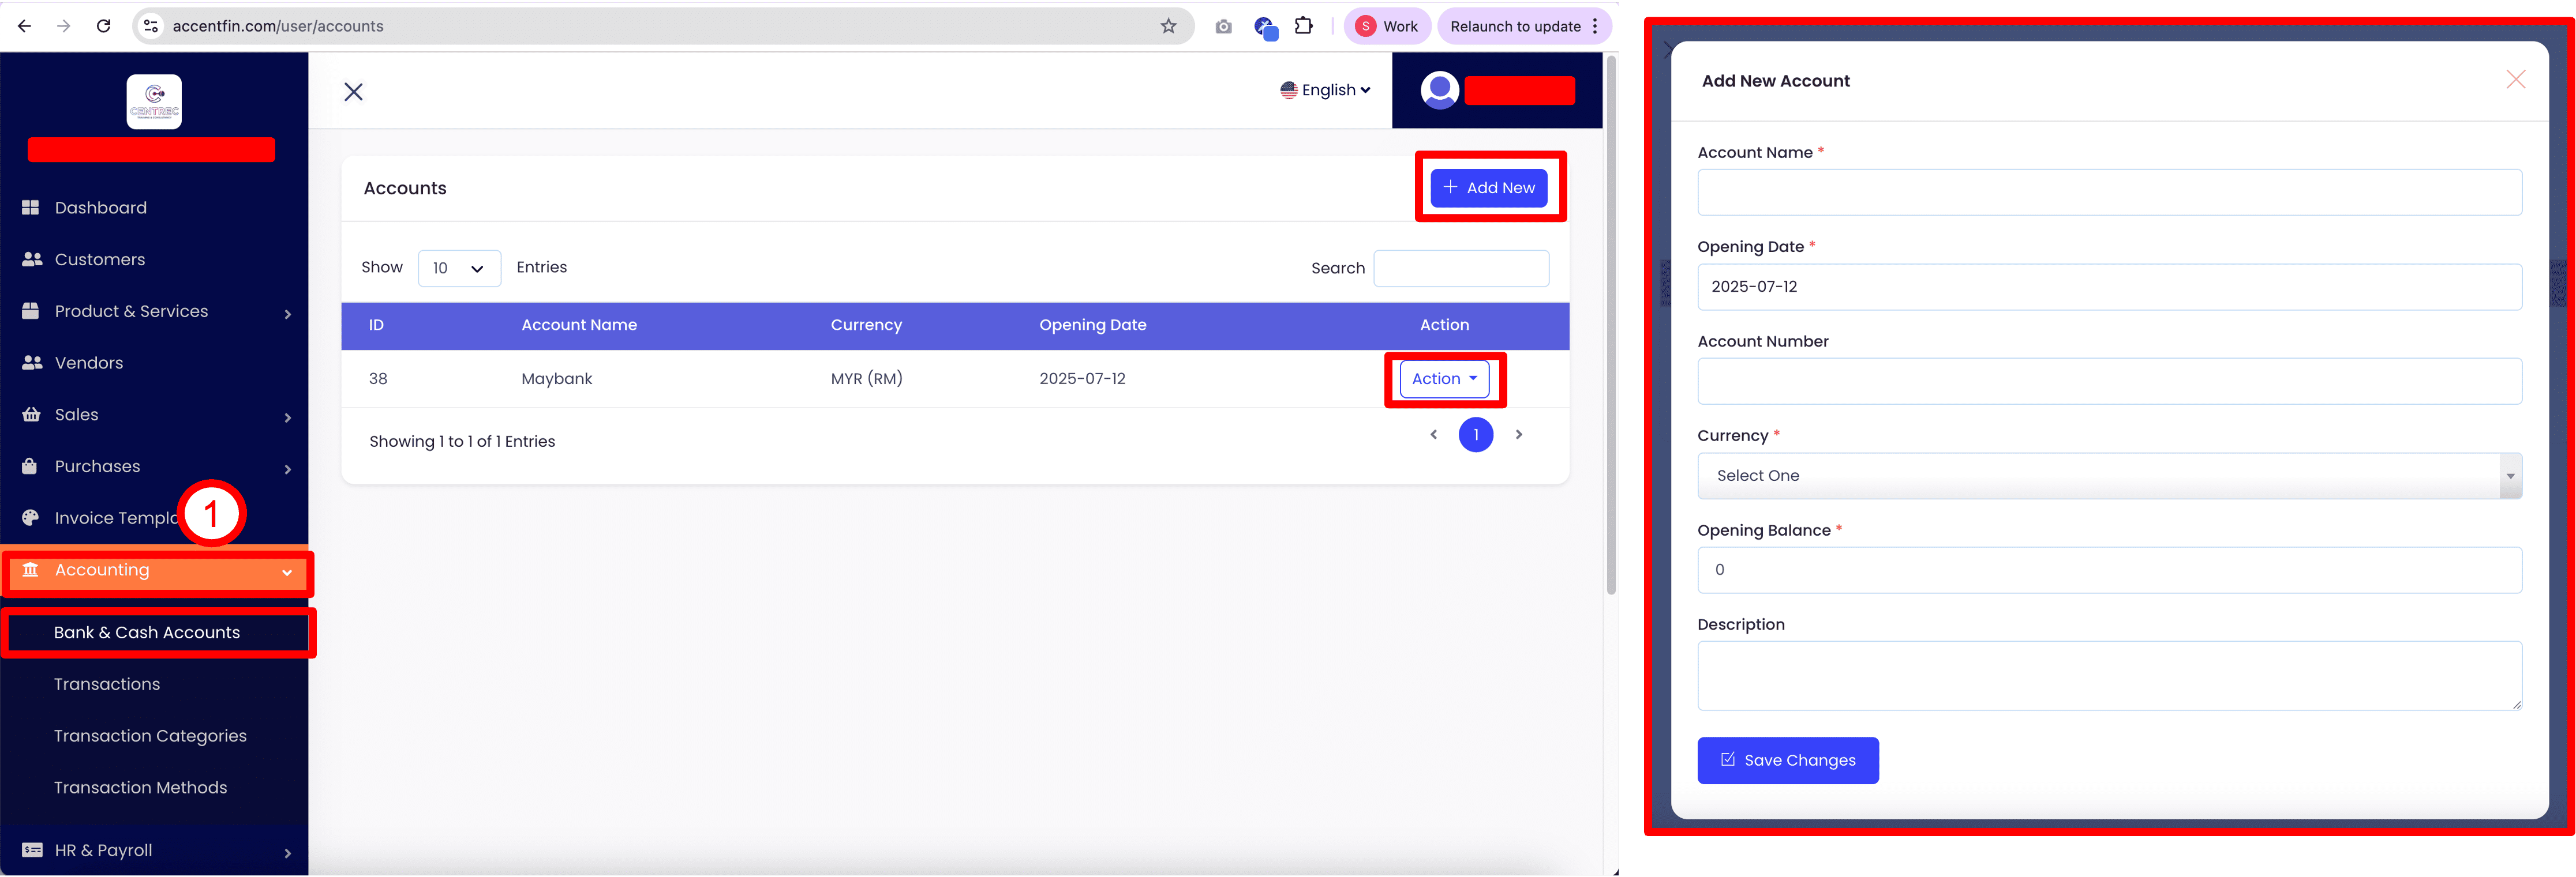The width and height of the screenshot is (2576, 877).
Task: Open the show entries count dropdown
Action: pos(459,268)
